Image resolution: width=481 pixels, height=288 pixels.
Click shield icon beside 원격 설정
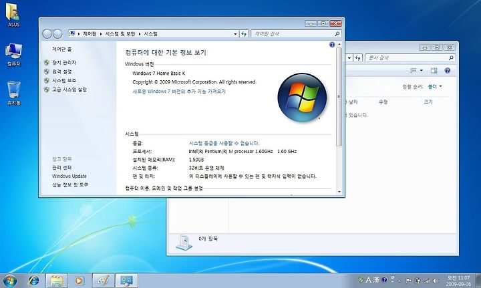click(47, 71)
